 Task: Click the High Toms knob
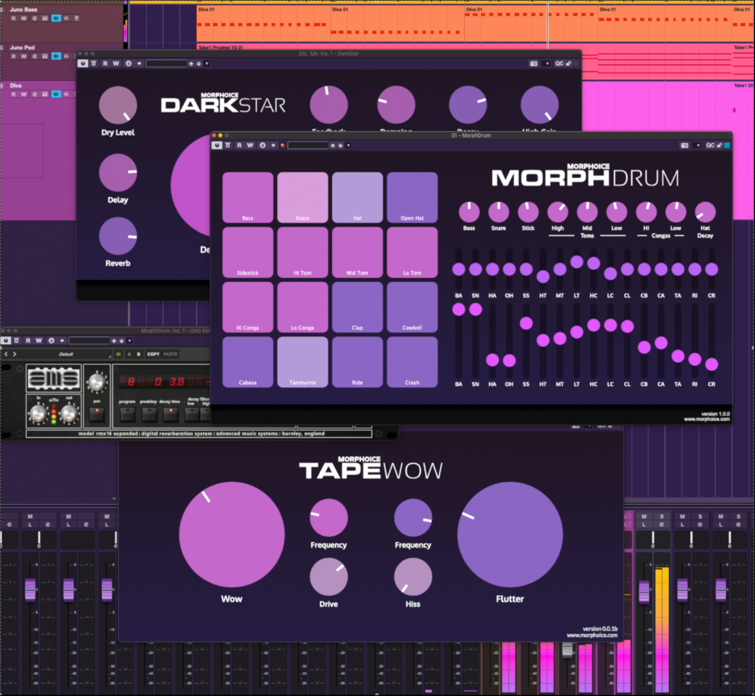pyautogui.click(x=558, y=212)
